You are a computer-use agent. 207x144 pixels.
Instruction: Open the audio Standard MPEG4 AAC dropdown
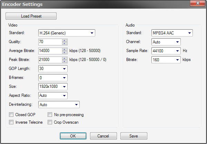coord(172,33)
